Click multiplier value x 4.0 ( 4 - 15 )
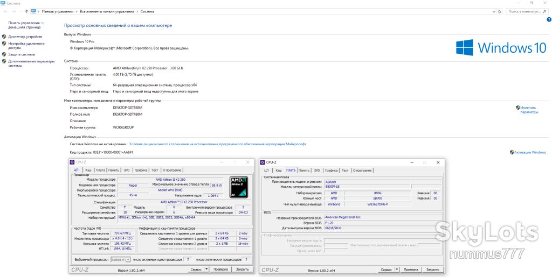The height and width of the screenshot is (277, 552). [x=122, y=238]
